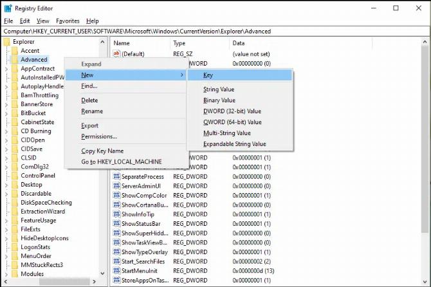The height and width of the screenshot is (287, 431).
Task: Select Binary Value in submenu
Action: coord(239,100)
